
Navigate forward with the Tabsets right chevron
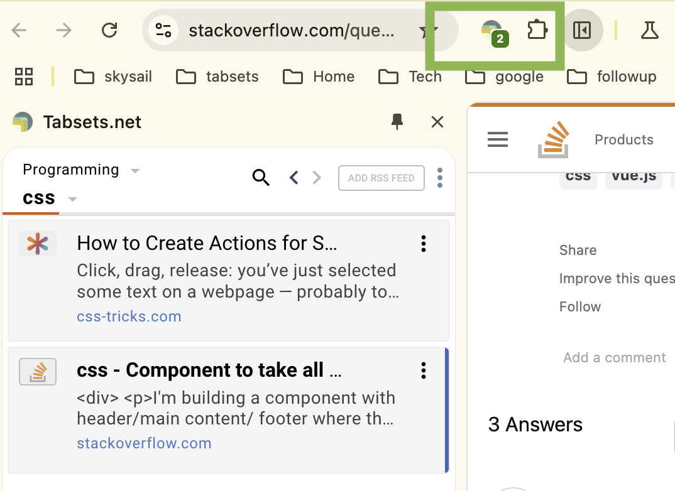[x=317, y=178]
